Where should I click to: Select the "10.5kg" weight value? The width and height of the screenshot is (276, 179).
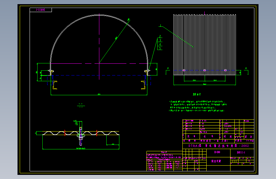click(x=250, y=141)
